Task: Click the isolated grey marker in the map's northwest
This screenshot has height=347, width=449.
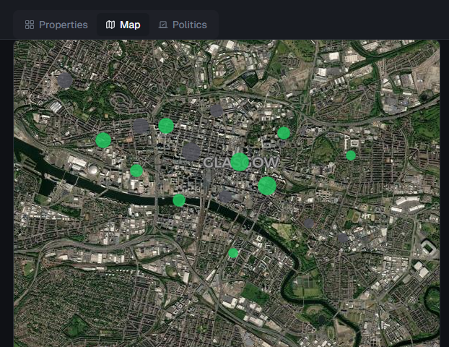Action: click(65, 80)
